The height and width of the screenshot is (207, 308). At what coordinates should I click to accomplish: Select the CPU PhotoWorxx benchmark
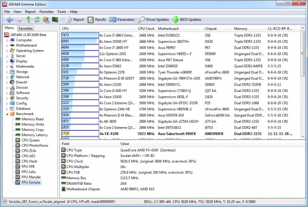click(x=32, y=145)
